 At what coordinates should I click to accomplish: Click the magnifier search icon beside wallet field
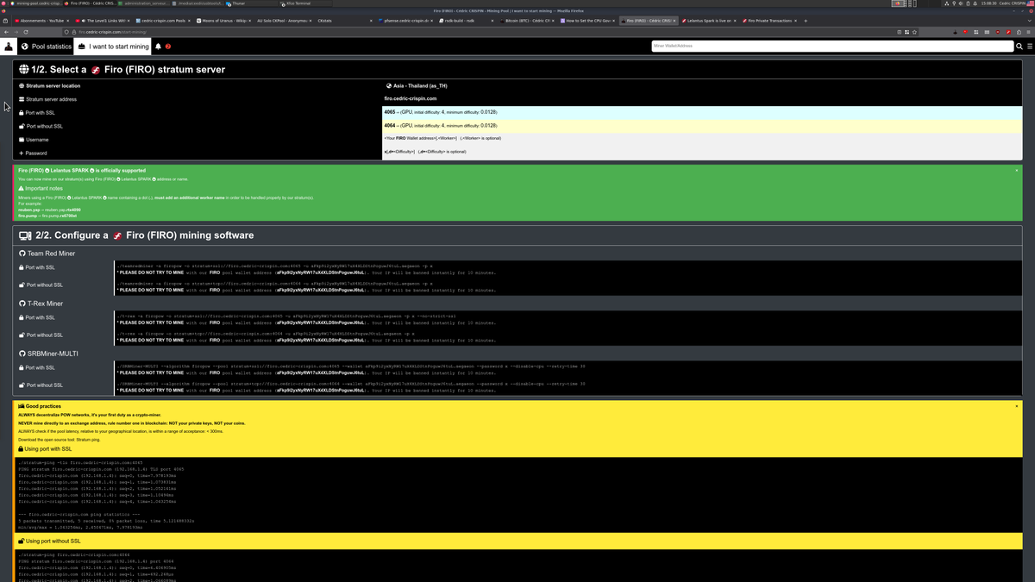coord(1019,46)
